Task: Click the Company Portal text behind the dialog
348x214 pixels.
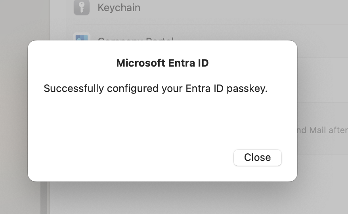Action: click(136, 38)
